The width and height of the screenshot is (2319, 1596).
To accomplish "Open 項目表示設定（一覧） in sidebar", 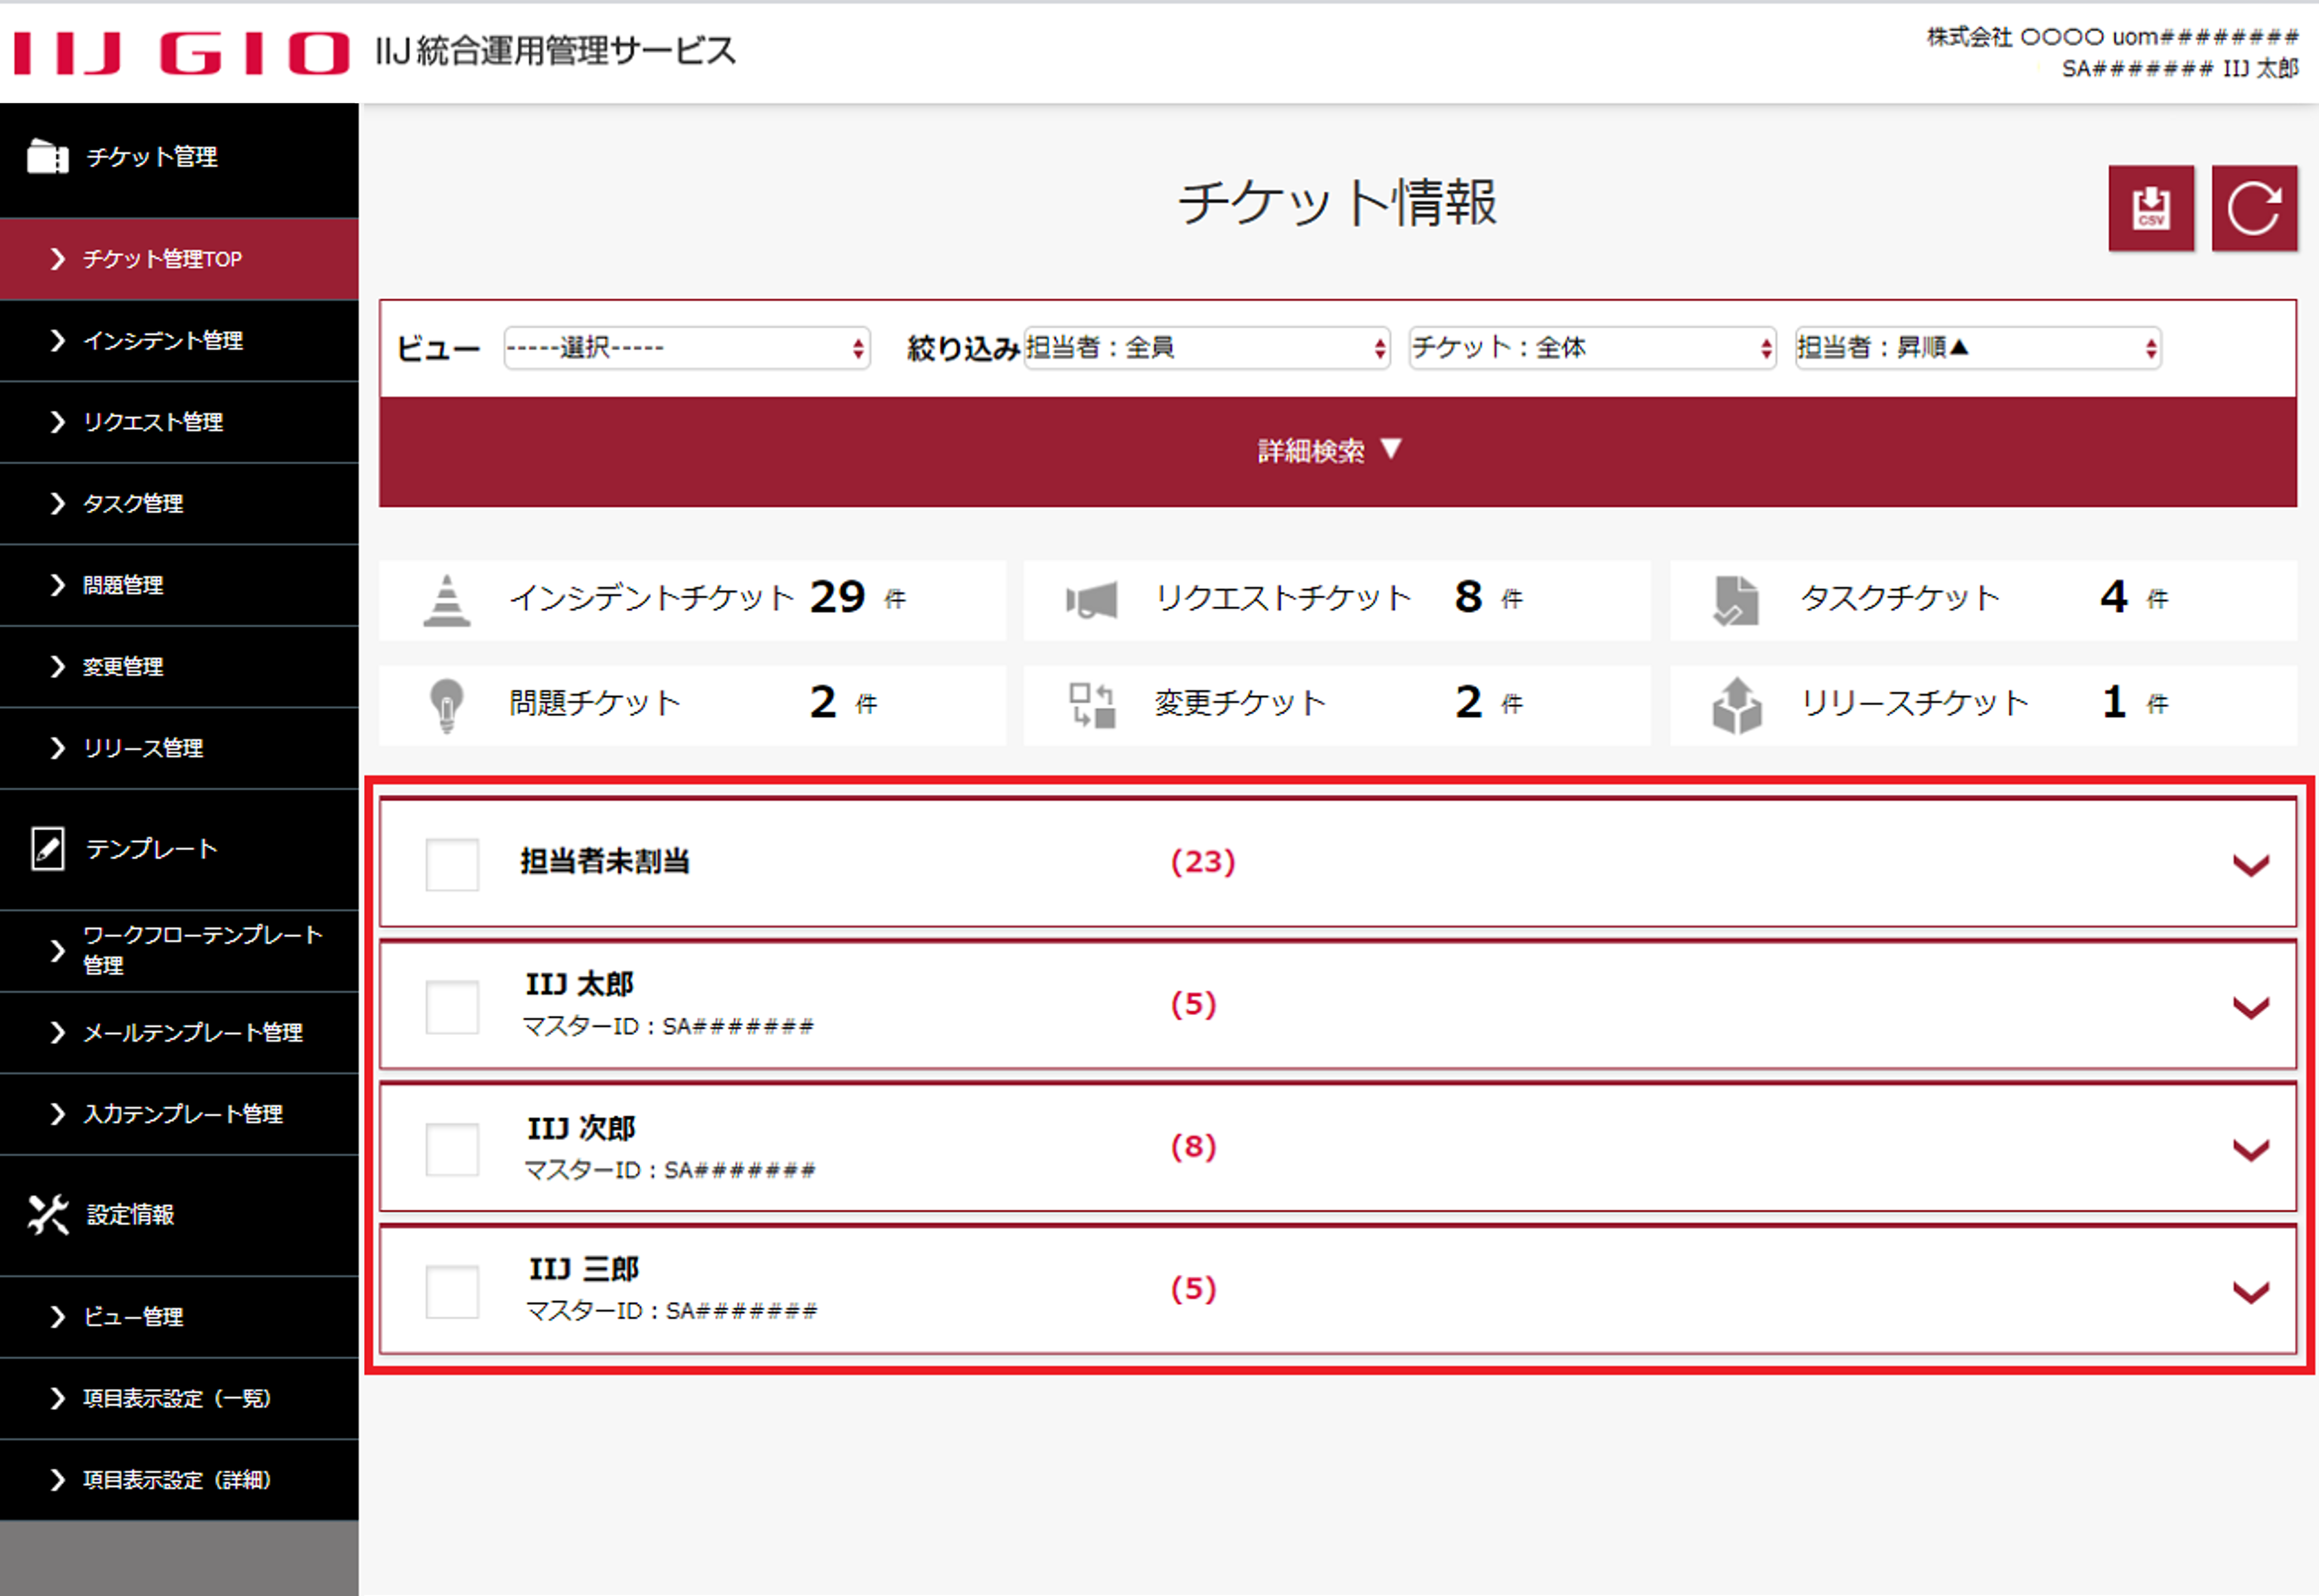I will tap(179, 1398).
